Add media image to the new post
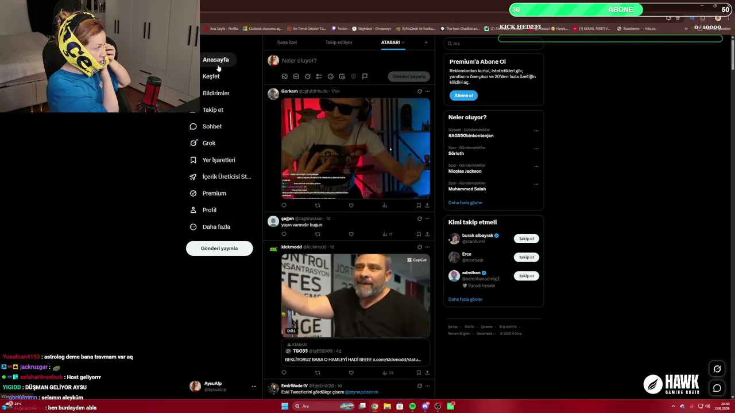This screenshot has width=735, height=413. click(x=284, y=76)
